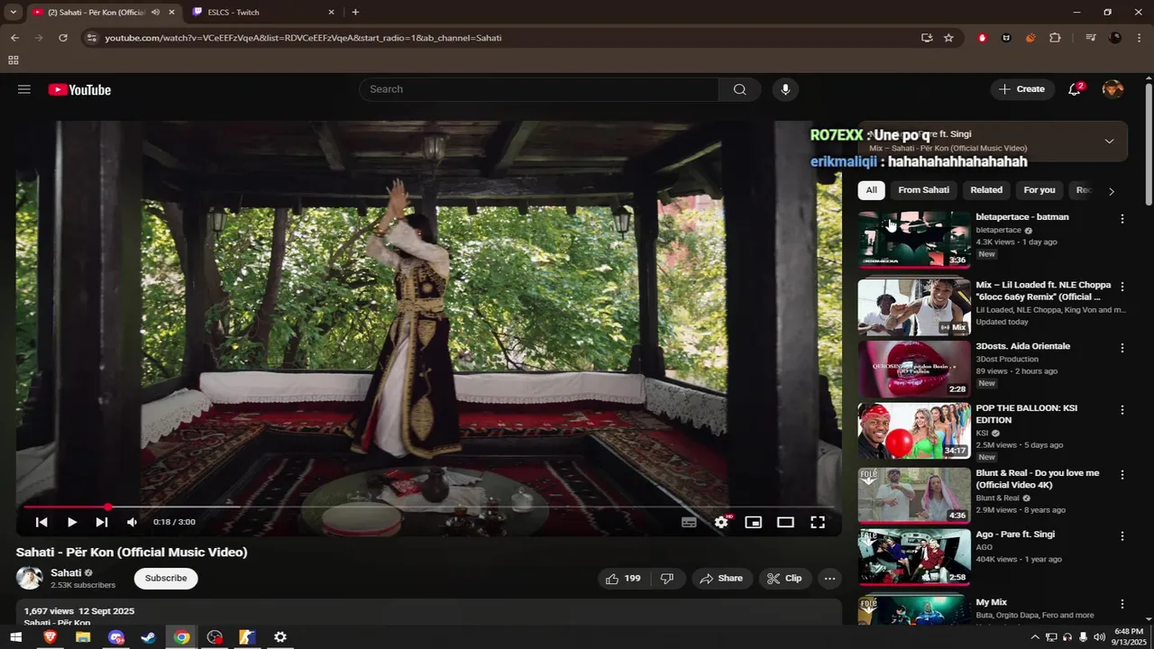Start voice search with the microphone icon
The image size is (1154, 649).
785,89
